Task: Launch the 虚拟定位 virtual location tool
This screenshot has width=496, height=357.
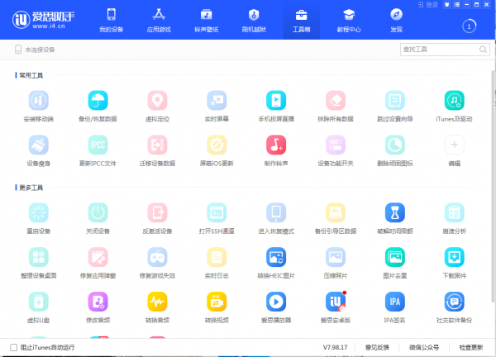Action: click(157, 101)
